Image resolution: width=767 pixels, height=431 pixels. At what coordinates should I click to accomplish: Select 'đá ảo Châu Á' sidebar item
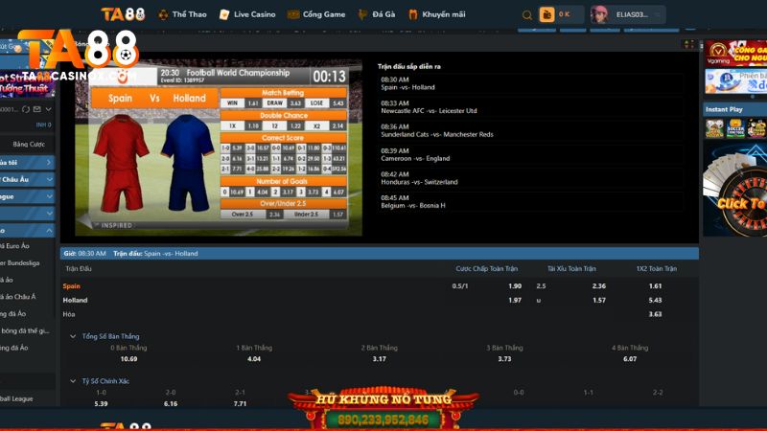coord(18,297)
